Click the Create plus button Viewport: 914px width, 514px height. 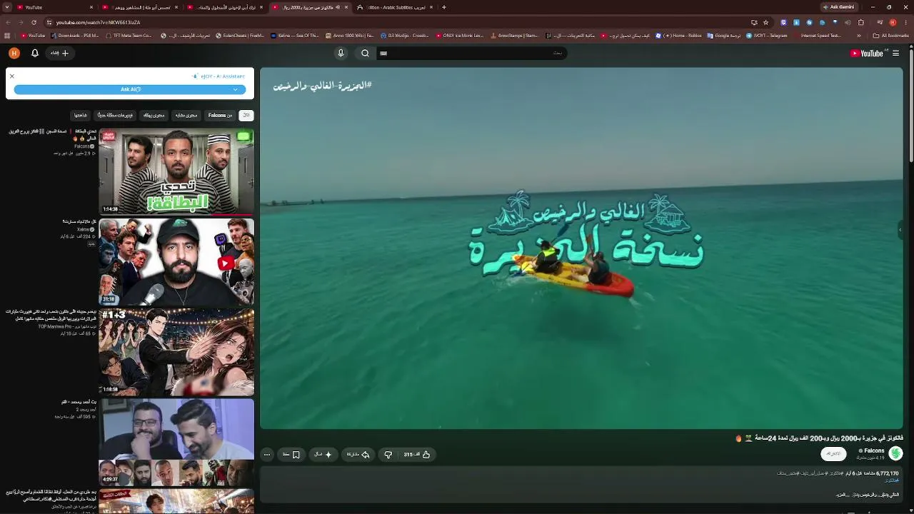60,53
